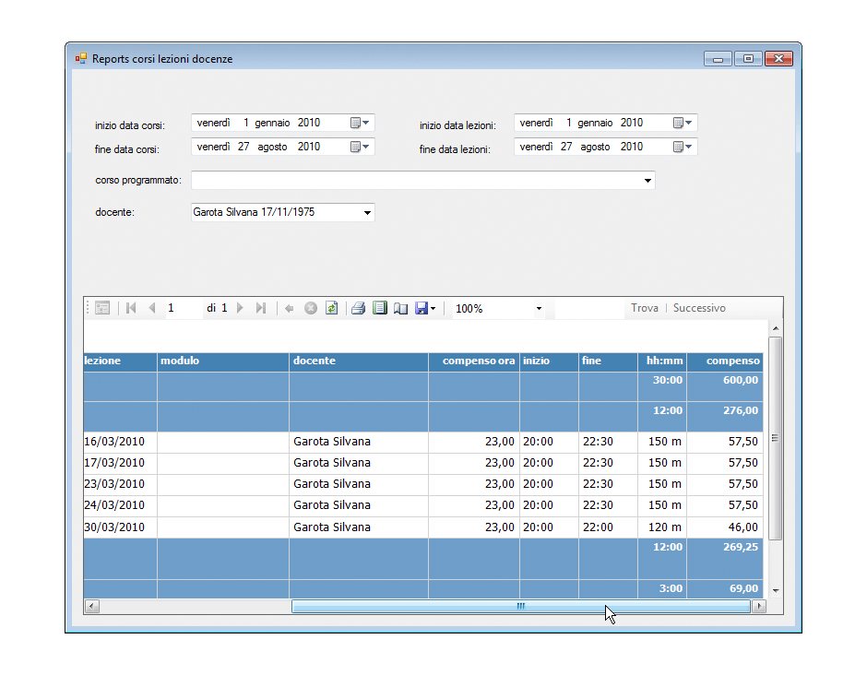Click the scroll left arrow

(x=92, y=607)
